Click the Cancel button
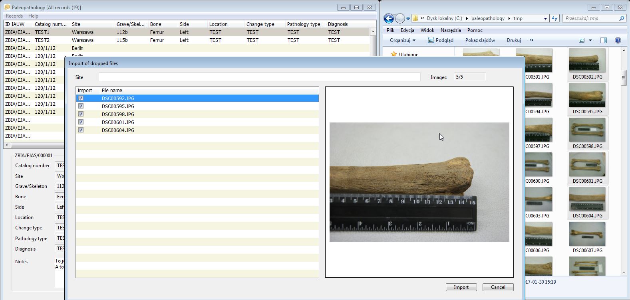This screenshot has width=630, height=300. [498, 287]
